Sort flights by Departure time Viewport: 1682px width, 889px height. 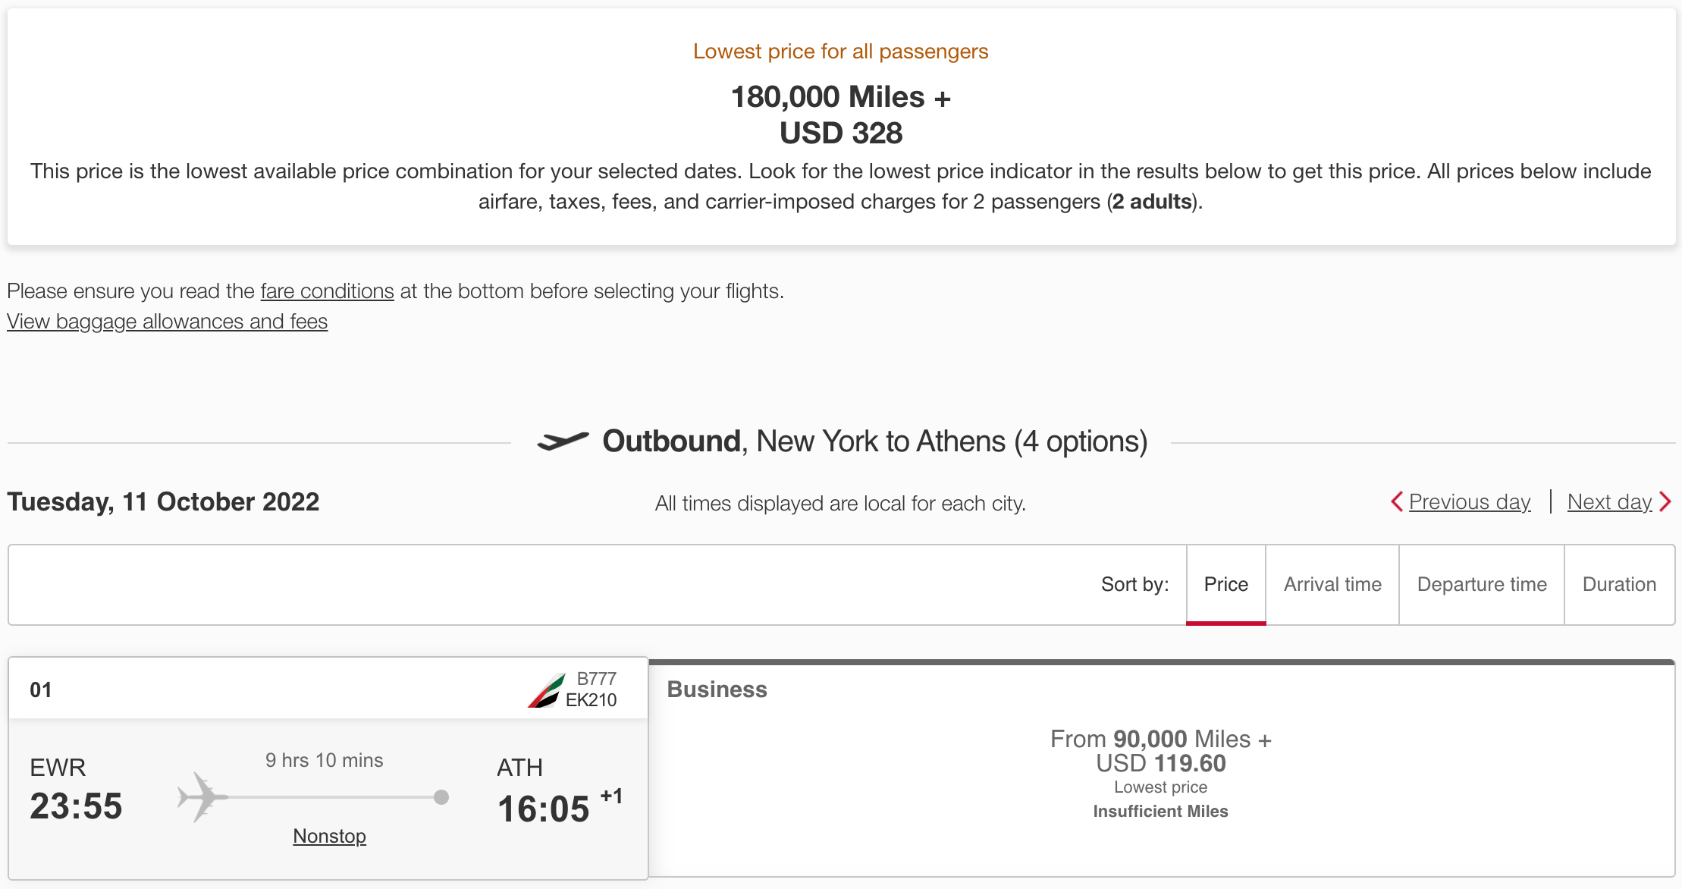(1482, 584)
